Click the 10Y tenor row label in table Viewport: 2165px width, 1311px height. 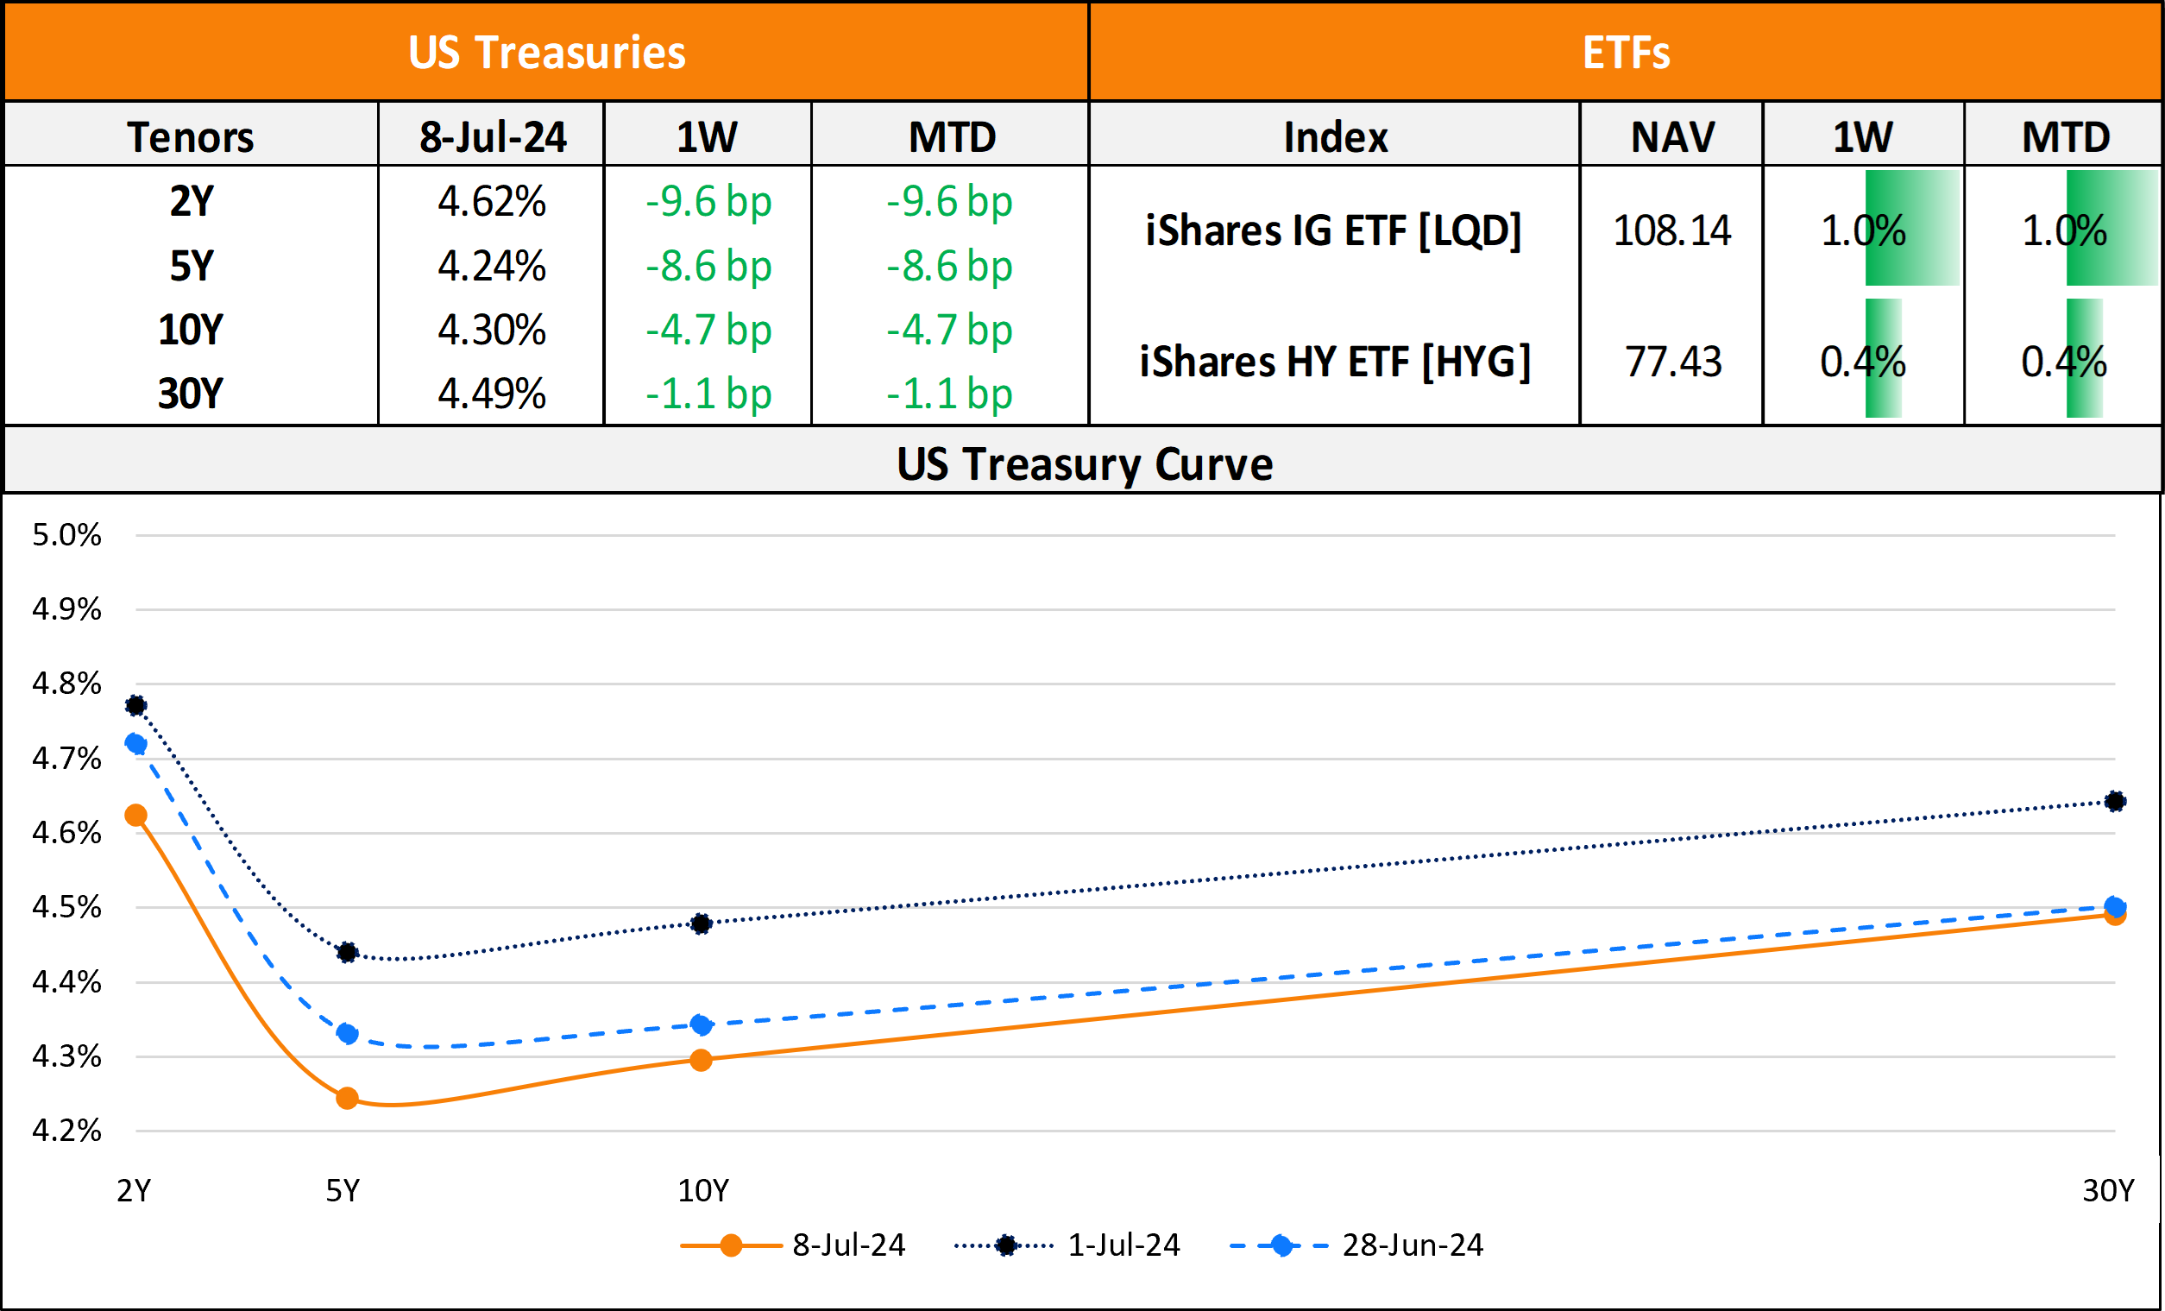191,331
